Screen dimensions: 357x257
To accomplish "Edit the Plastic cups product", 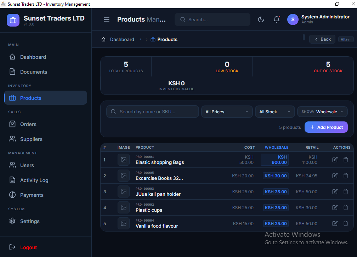I will 335,207.
